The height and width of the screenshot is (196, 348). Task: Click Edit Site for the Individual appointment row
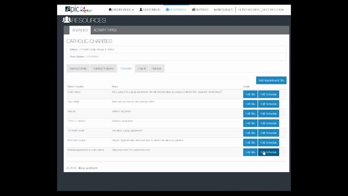pyautogui.click(x=250, y=152)
